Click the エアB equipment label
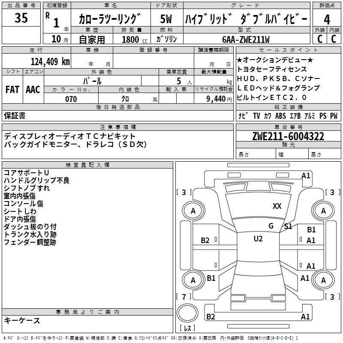 tap(295, 116)
